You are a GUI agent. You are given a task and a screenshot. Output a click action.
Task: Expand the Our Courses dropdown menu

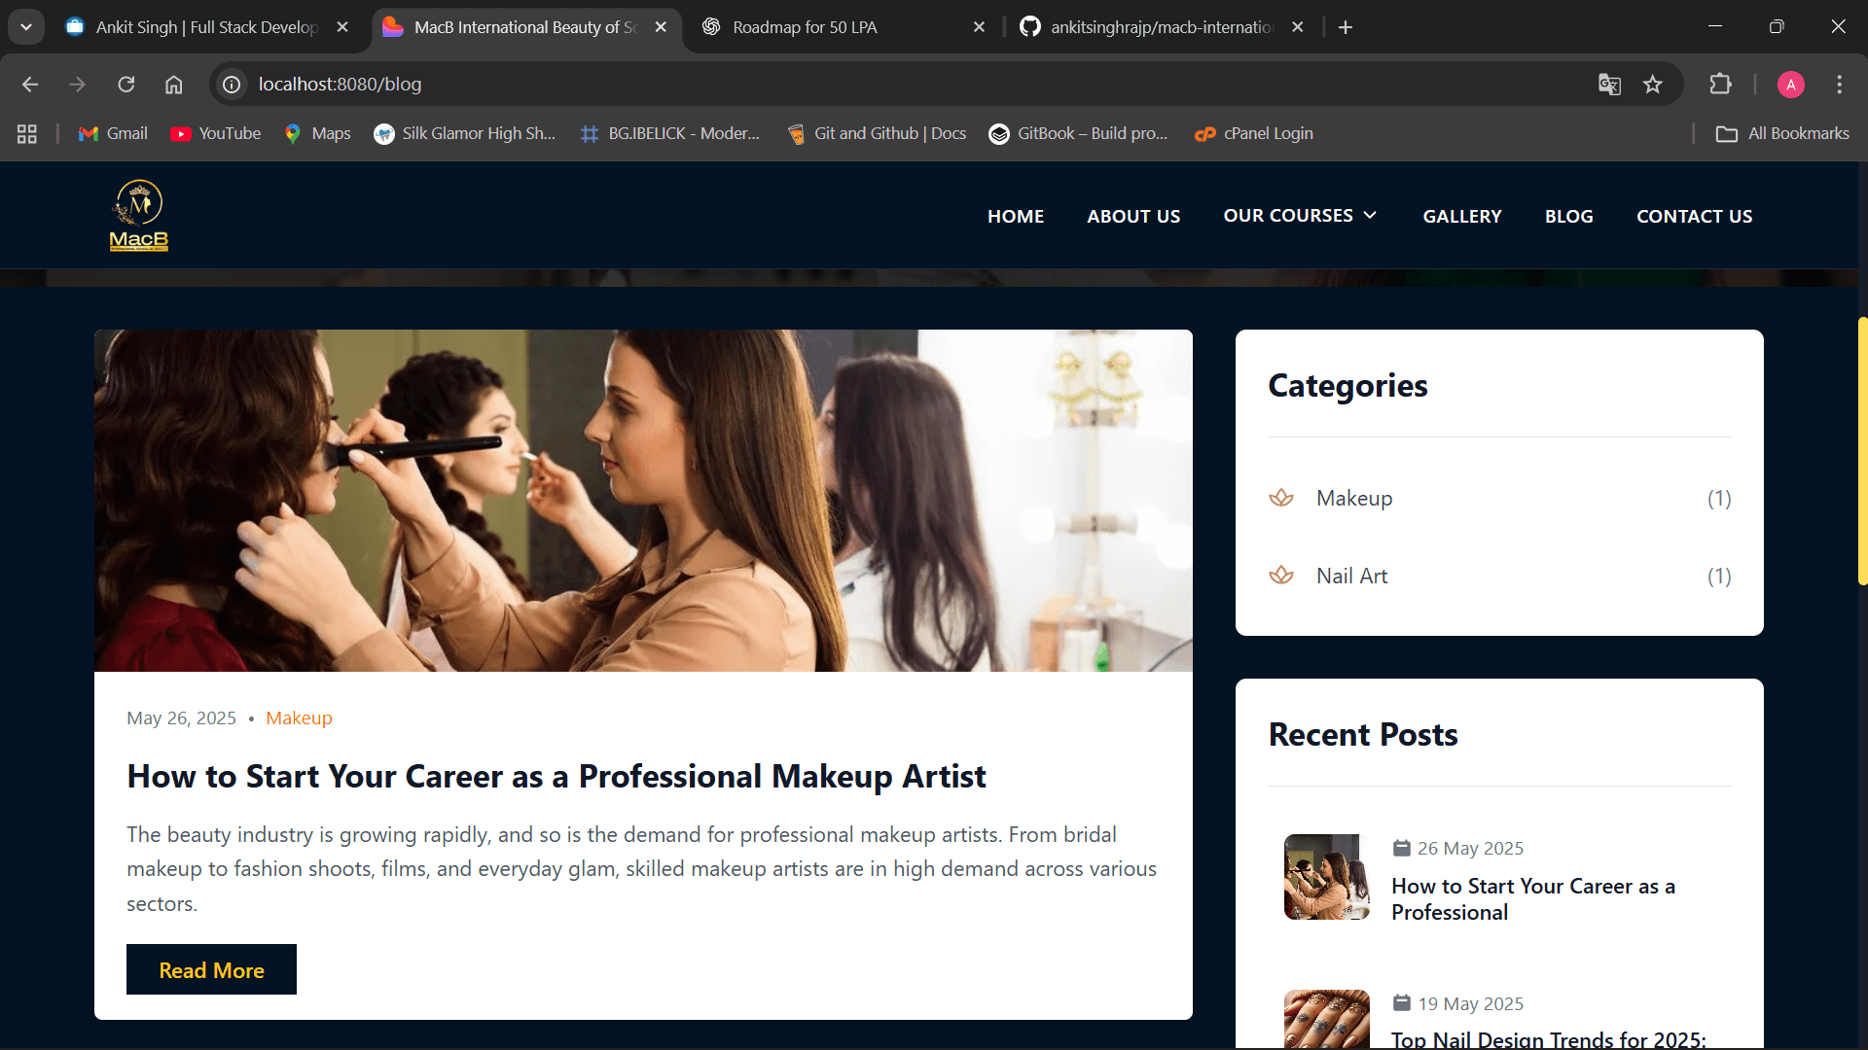(x=1300, y=216)
